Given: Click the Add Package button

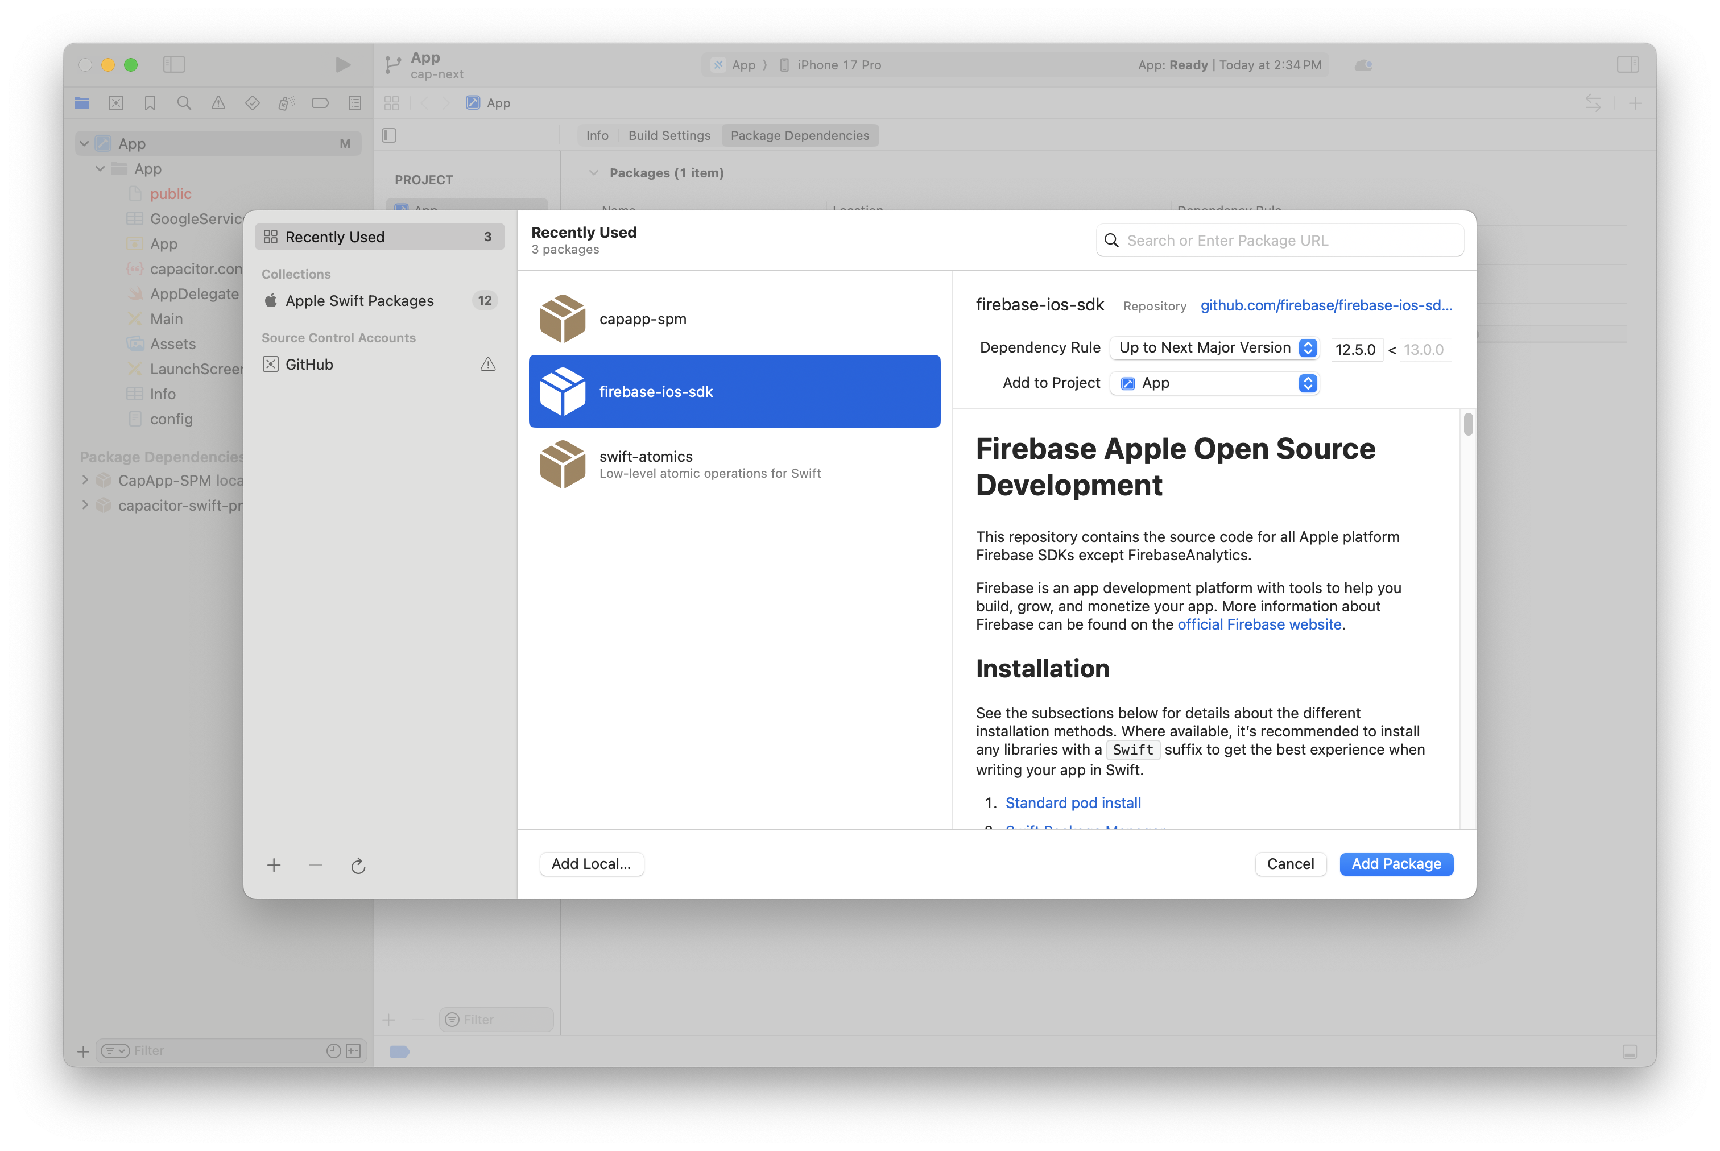Looking at the screenshot, I should tap(1396, 864).
